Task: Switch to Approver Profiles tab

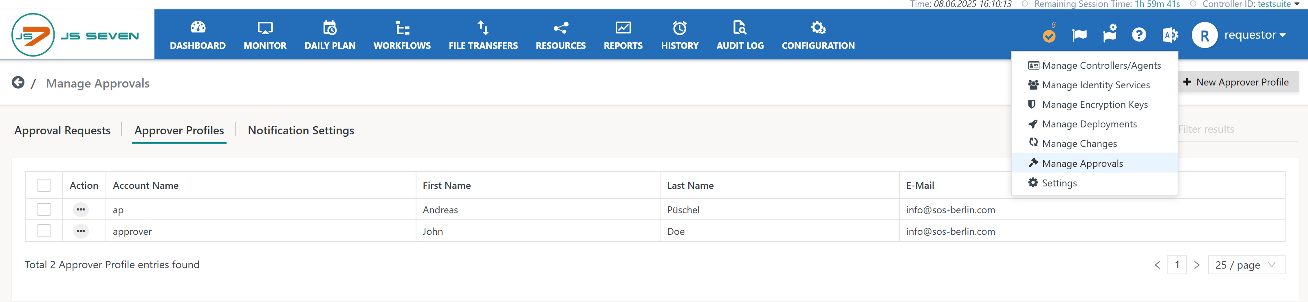Action: (x=179, y=130)
